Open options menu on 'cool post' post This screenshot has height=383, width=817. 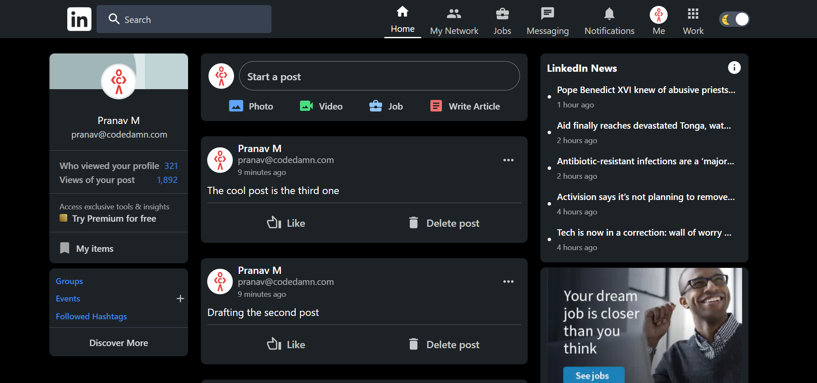[508, 160]
